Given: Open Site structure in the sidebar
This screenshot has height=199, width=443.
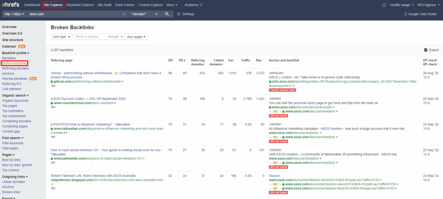Looking at the screenshot, I should pyautogui.click(x=13, y=40).
